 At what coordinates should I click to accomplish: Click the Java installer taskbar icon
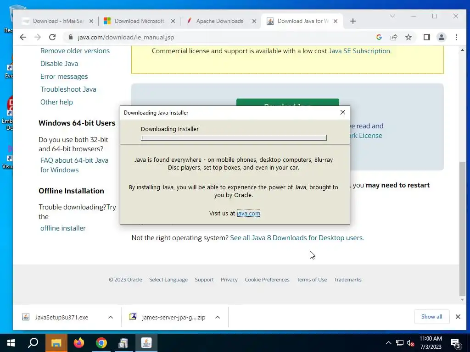(146, 343)
